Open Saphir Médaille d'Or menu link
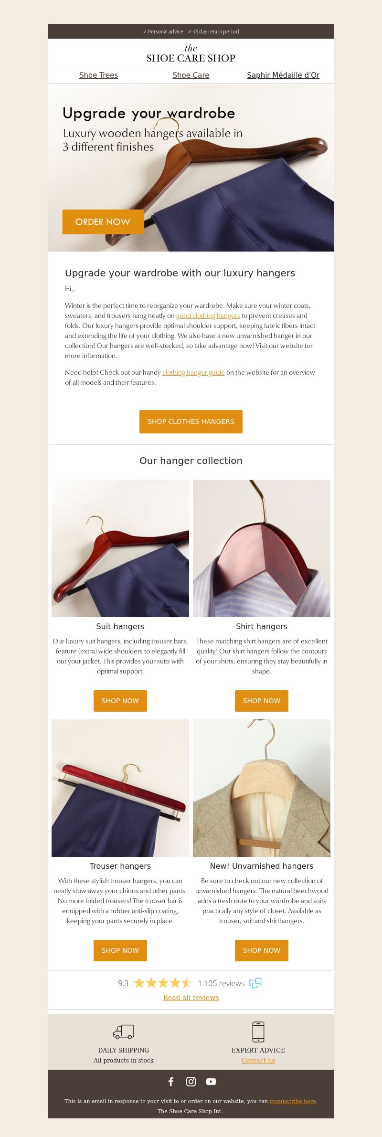Image resolution: width=382 pixels, height=1137 pixels. [x=283, y=75]
